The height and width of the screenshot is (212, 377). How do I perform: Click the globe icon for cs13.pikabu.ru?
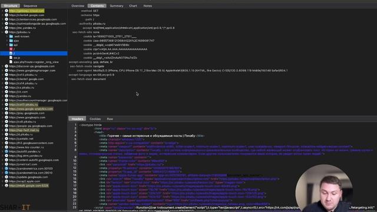(6, 75)
